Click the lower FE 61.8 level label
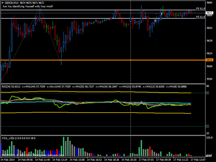This screenshot has height=162, width=216. coord(200,17)
